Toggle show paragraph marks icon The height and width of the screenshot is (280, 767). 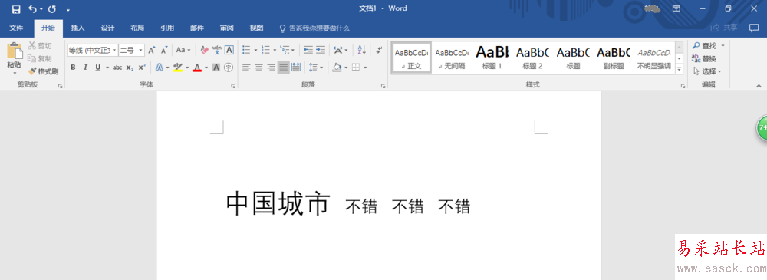pyautogui.click(x=380, y=50)
